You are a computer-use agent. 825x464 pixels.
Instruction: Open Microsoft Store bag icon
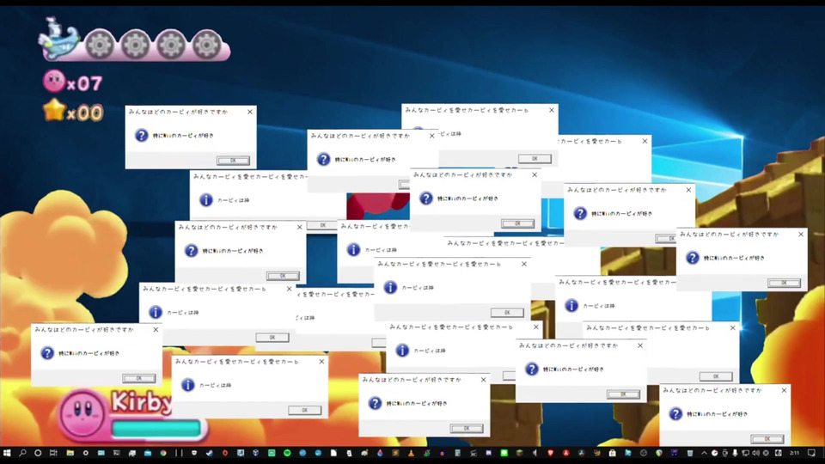pyautogui.click(x=613, y=453)
